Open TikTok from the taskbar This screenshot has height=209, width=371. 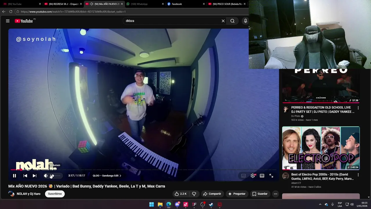[x=185, y=204]
